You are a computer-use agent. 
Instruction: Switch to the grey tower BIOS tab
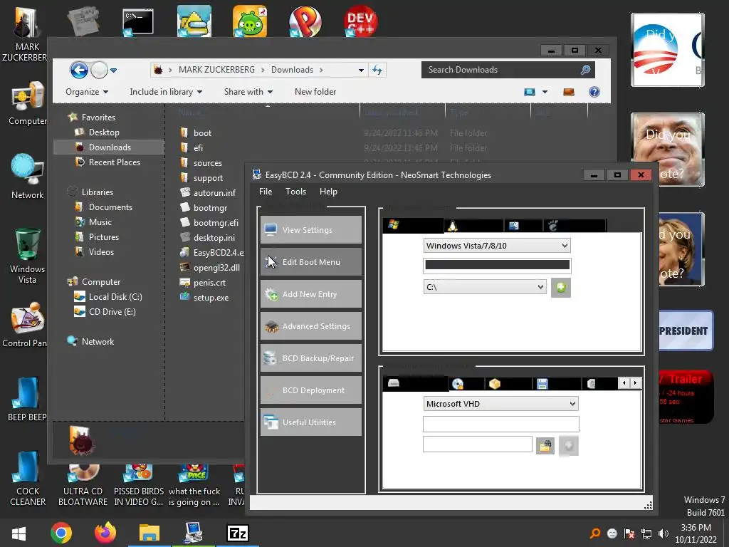[x=599, y=384]
